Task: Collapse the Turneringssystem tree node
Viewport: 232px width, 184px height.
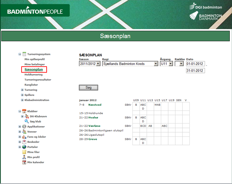Action: pyautogui.click(x=20, y=54)
